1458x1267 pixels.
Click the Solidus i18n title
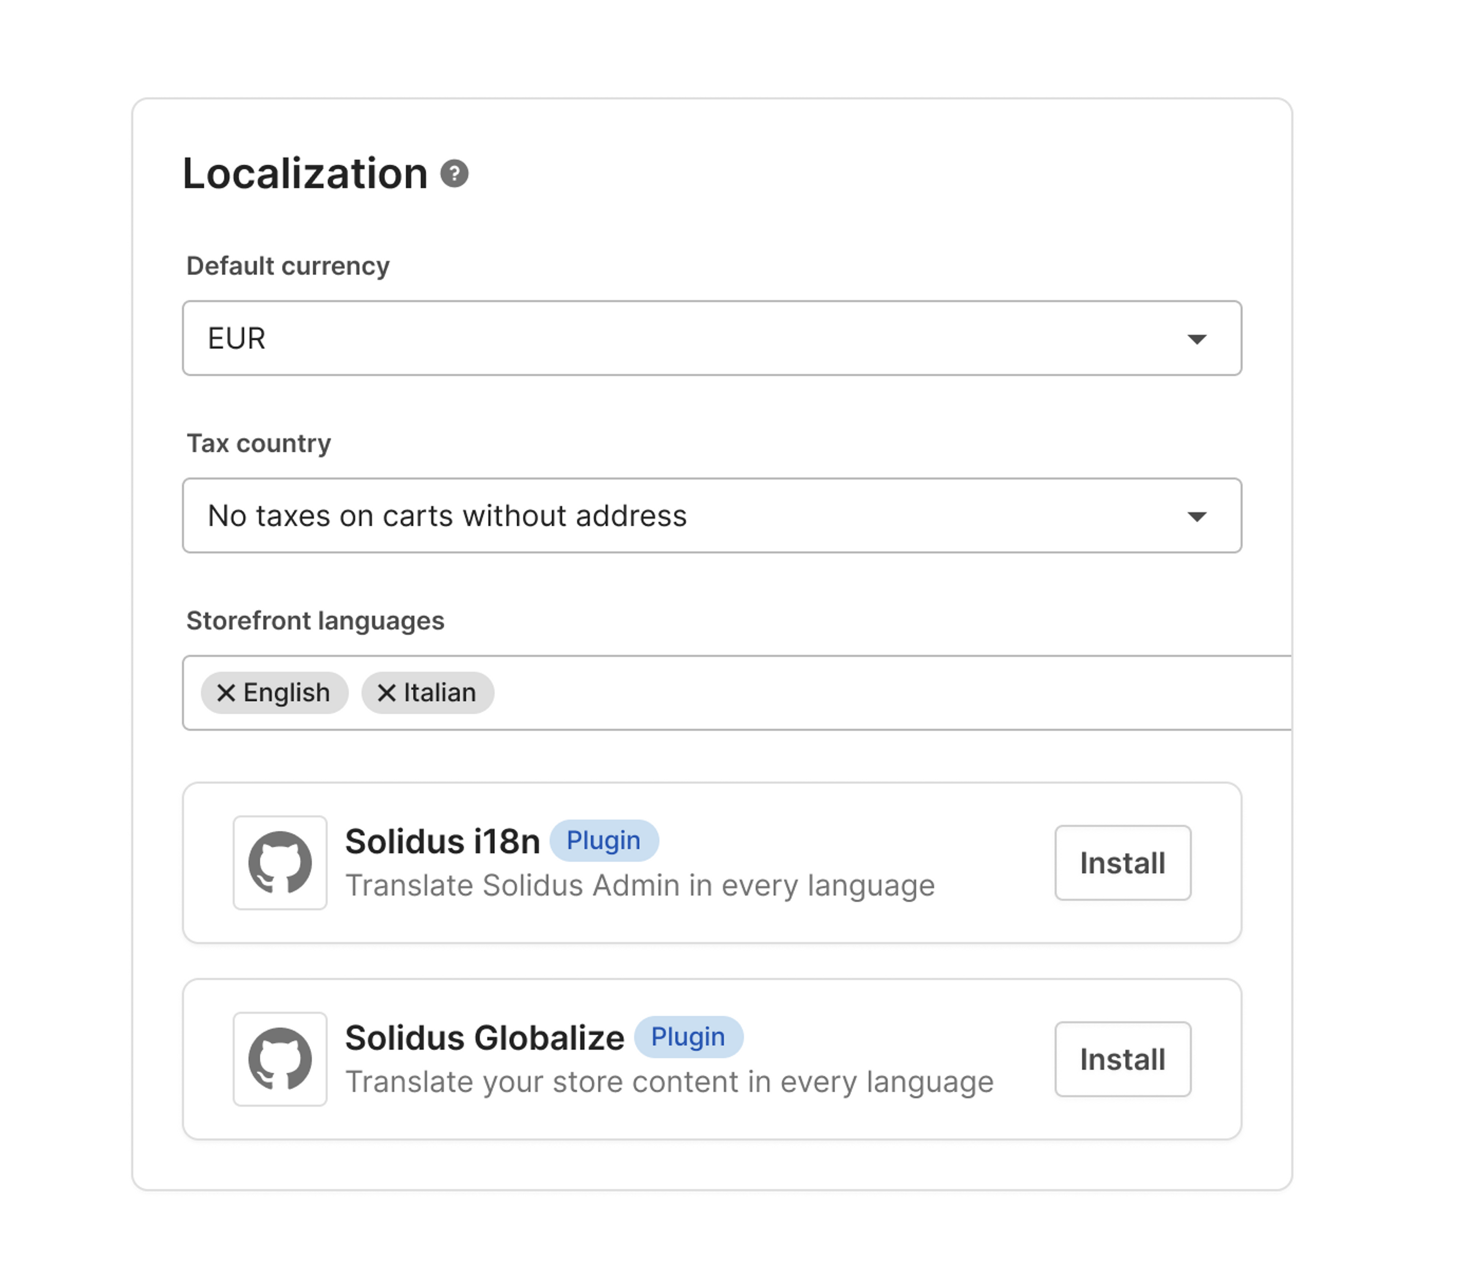click(442, 842)
